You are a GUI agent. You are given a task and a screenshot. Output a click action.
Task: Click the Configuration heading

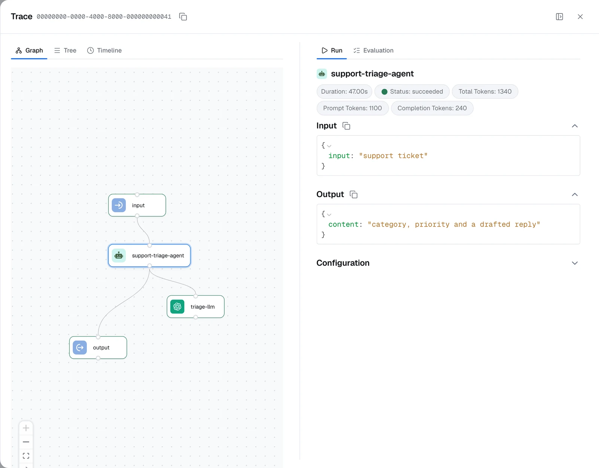pos(343,263)
